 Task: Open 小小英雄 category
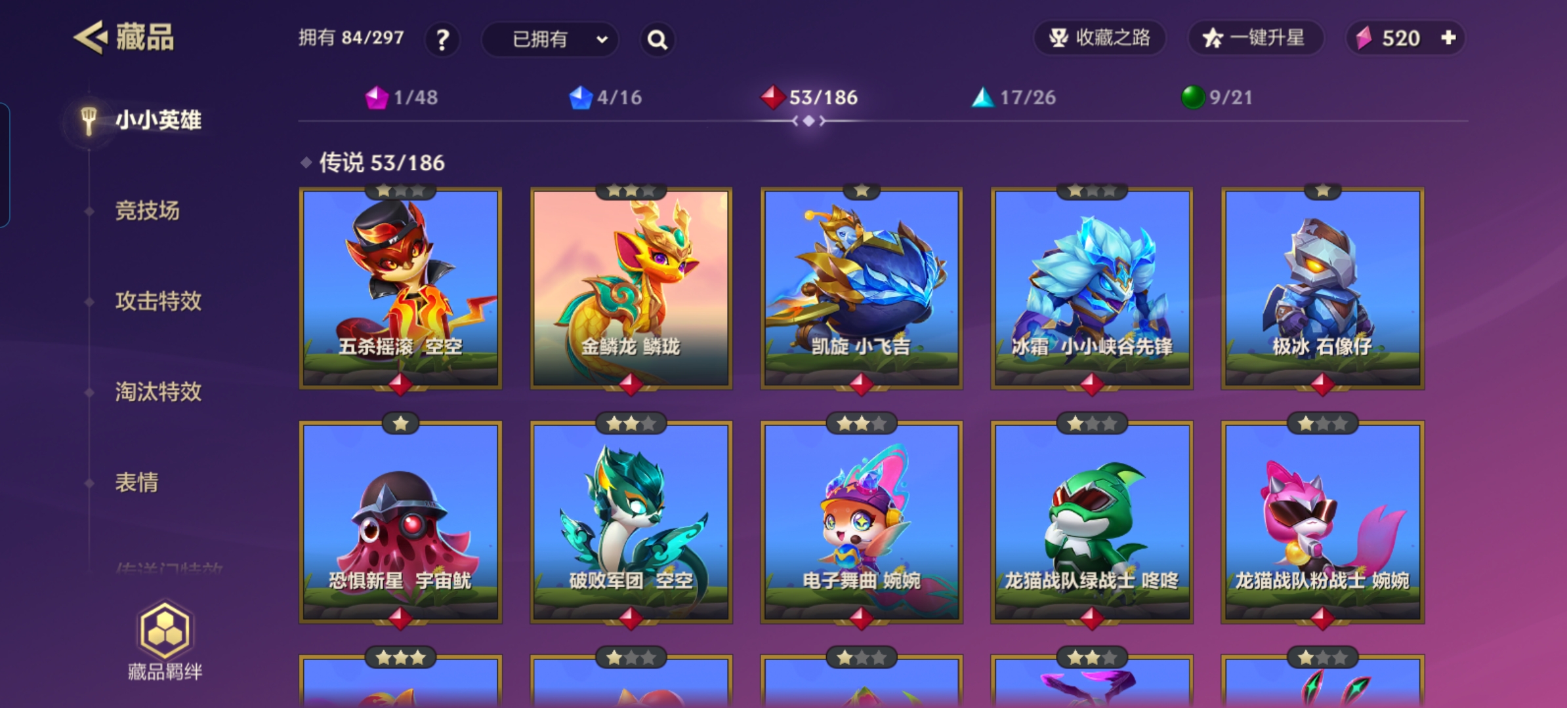point(158,121)
